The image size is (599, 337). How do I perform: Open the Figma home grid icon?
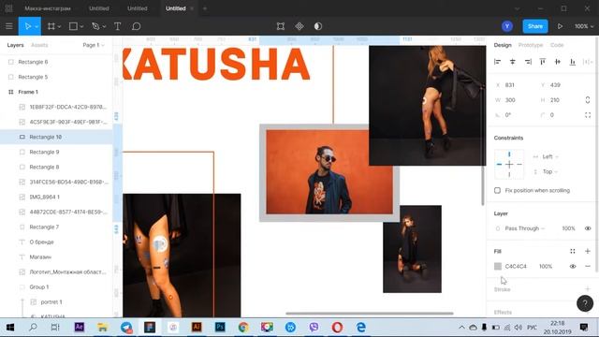[x=8, y=8]
